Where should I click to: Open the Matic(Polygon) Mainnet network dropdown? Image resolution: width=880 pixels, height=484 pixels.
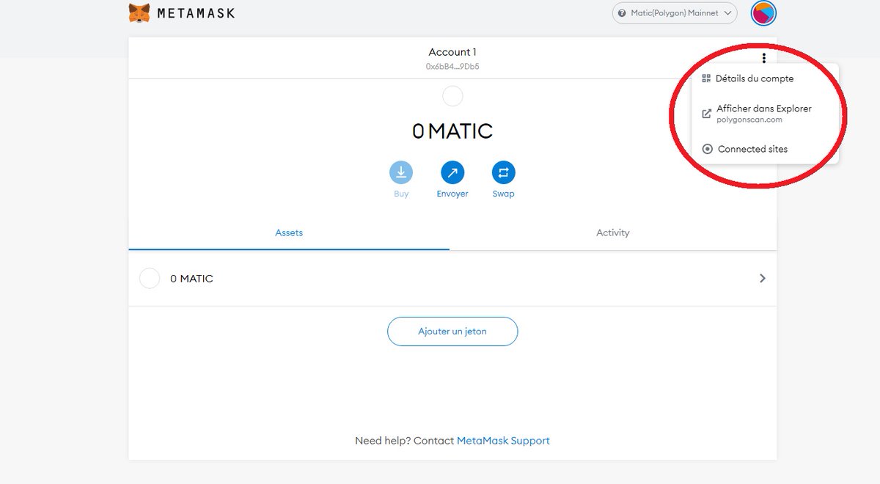[675, 13]
